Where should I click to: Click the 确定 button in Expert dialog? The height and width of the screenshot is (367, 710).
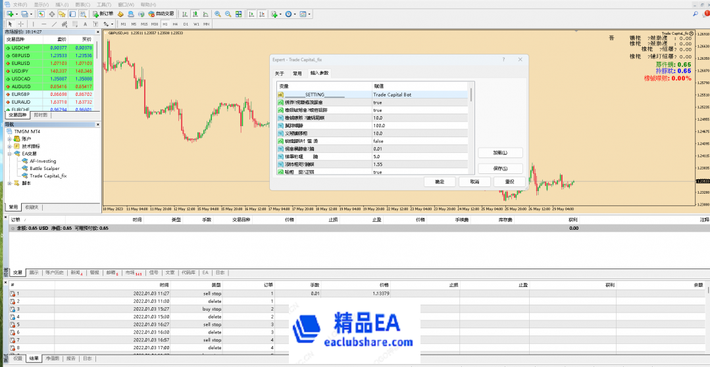pyautogui.click(x=440, y=182)
